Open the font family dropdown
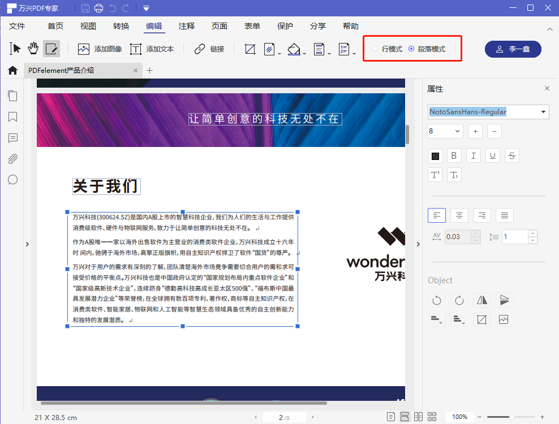The height and width of the screenshot is (424, 559). pos(543,112)
